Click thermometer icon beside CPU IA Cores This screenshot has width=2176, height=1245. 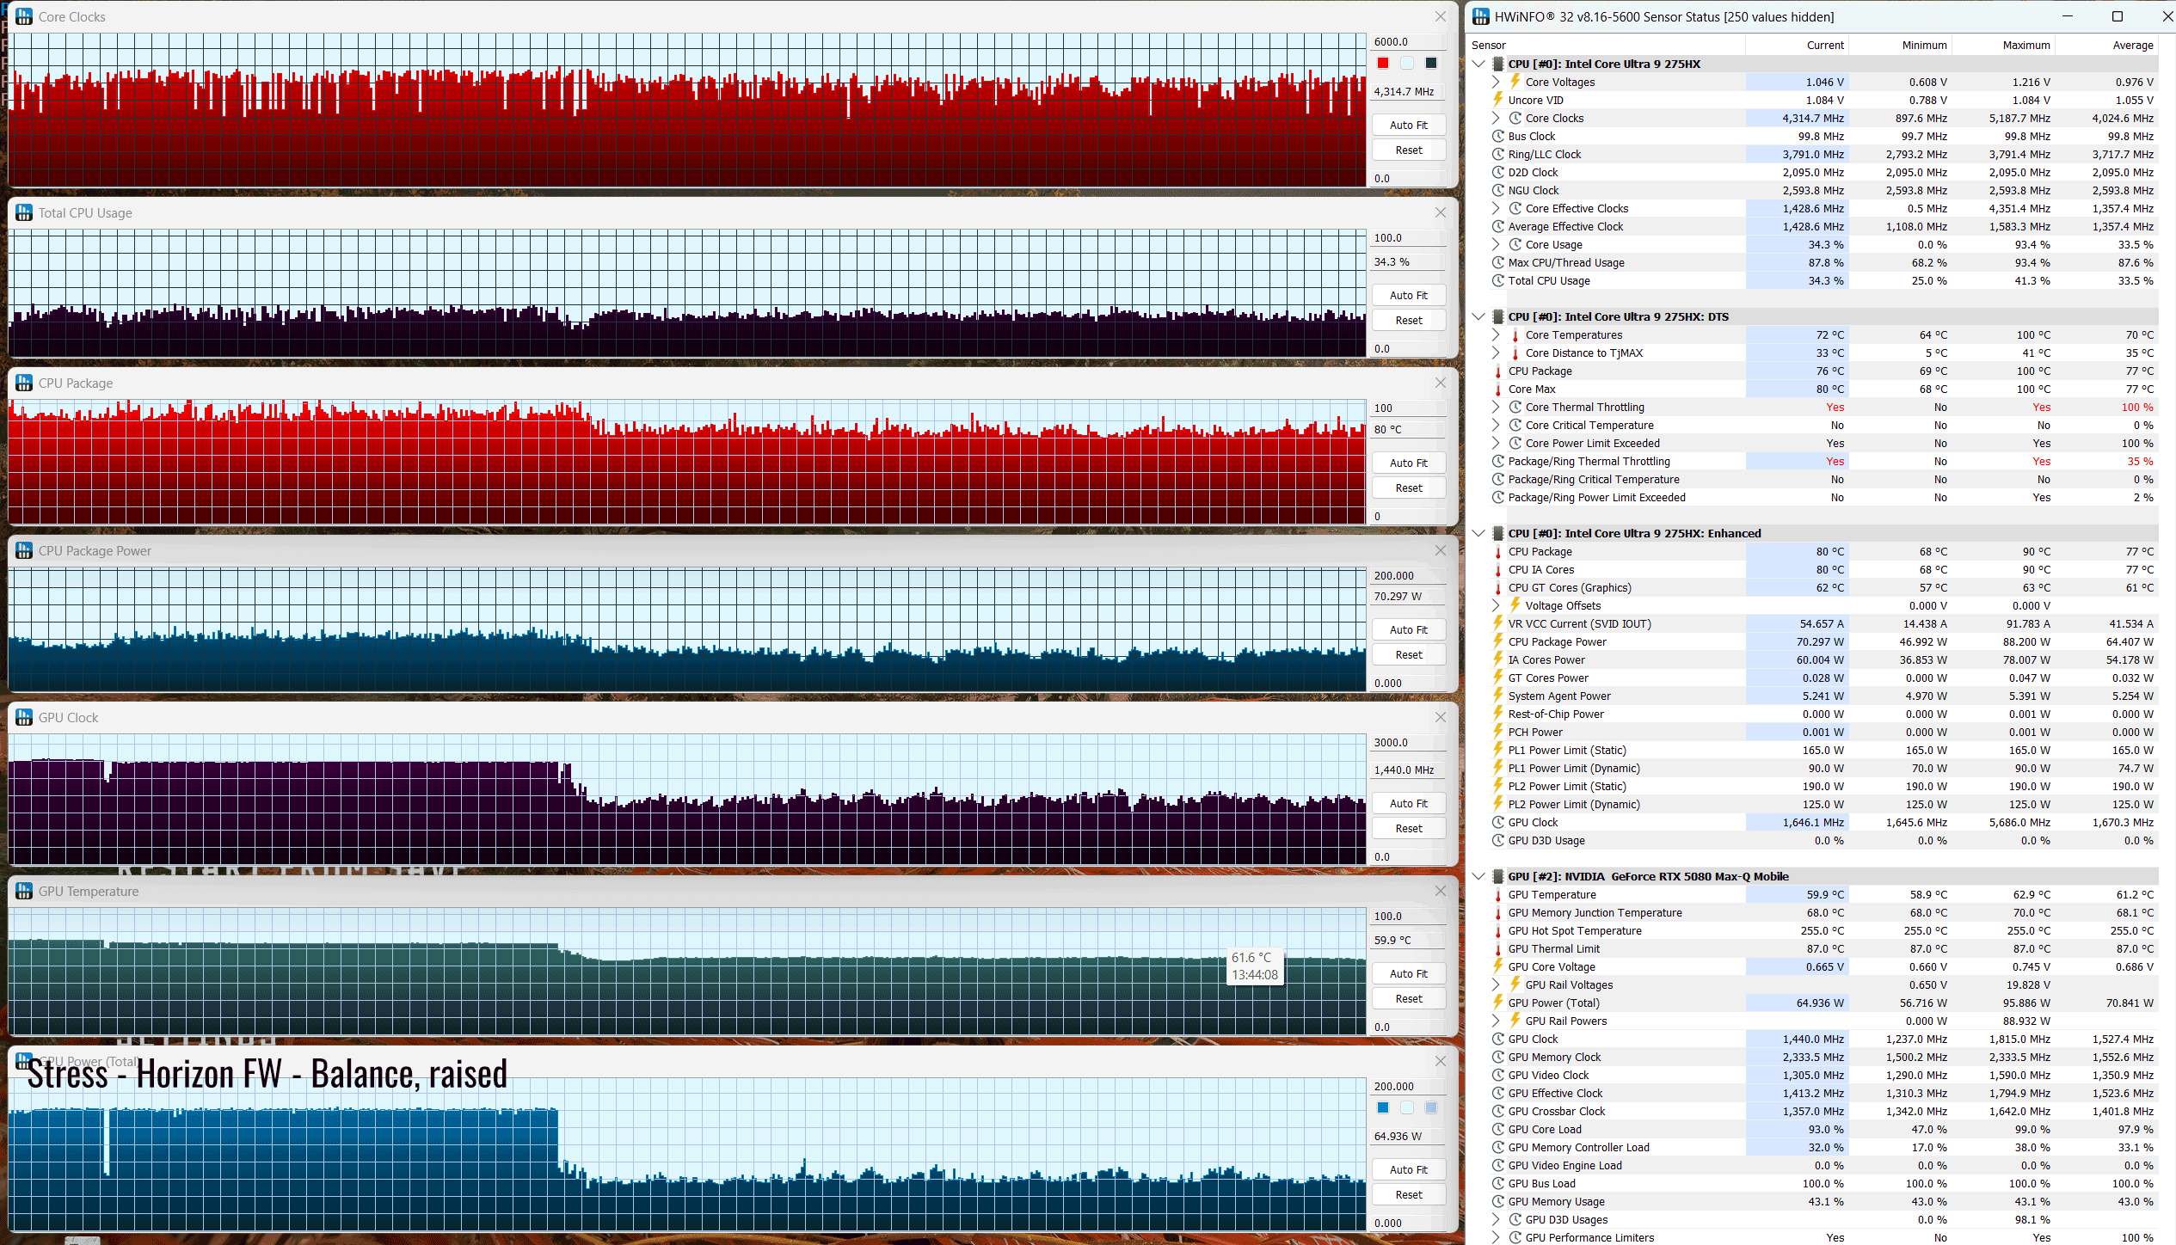pos(1497,569)
